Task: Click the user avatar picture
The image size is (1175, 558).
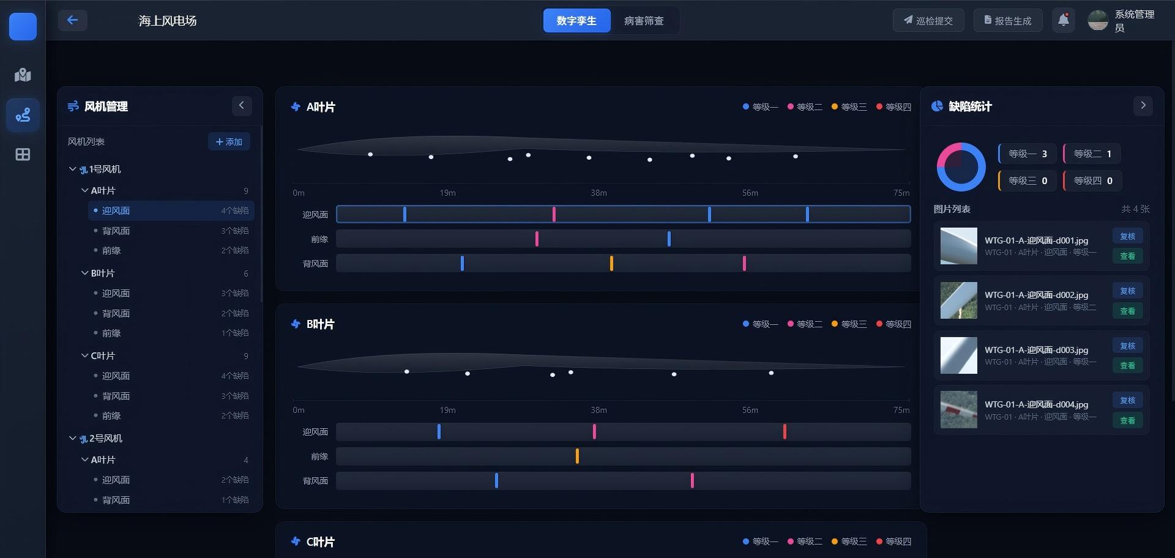Action: pyautogui.click(x=1097, y=20)
